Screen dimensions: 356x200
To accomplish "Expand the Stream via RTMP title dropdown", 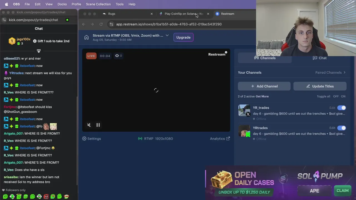I will point(167,35).
